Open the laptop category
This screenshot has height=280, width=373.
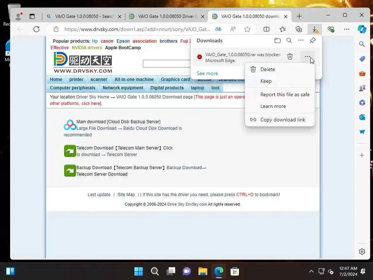pos(197,88)
